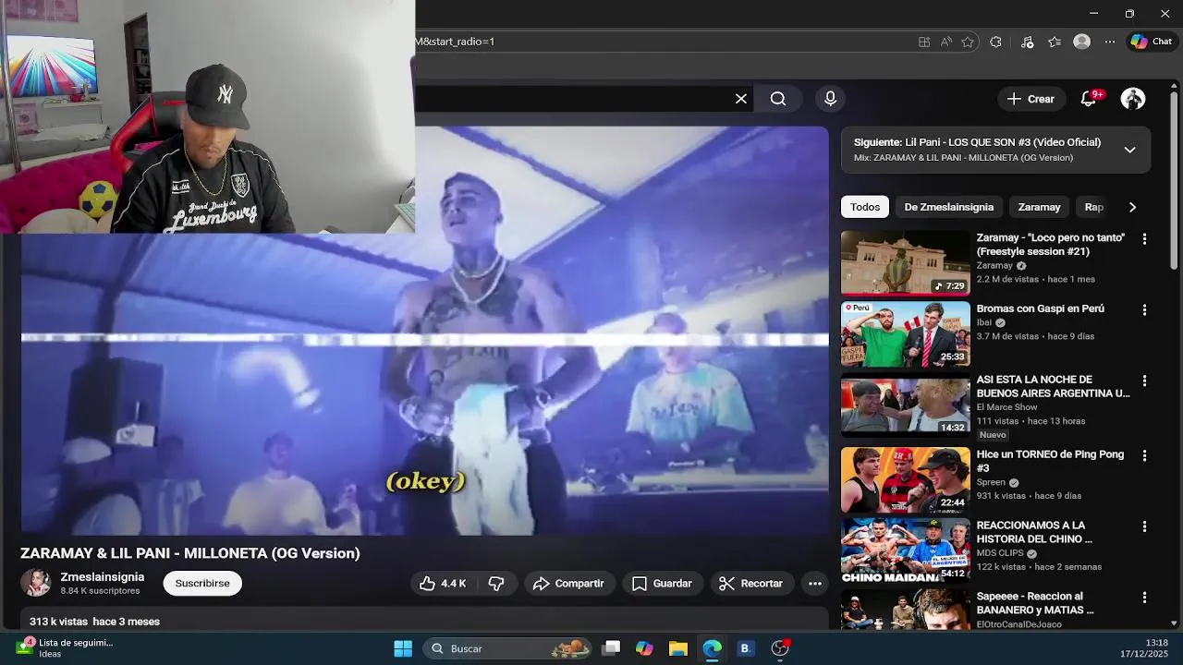Open more actions ellipsis under video

coord(814,584)
